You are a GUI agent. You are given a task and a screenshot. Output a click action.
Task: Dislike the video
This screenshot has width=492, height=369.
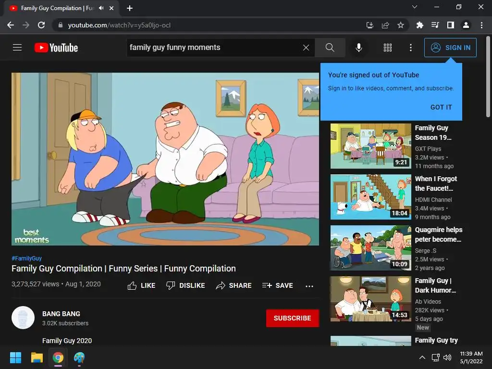coord(185,285)
